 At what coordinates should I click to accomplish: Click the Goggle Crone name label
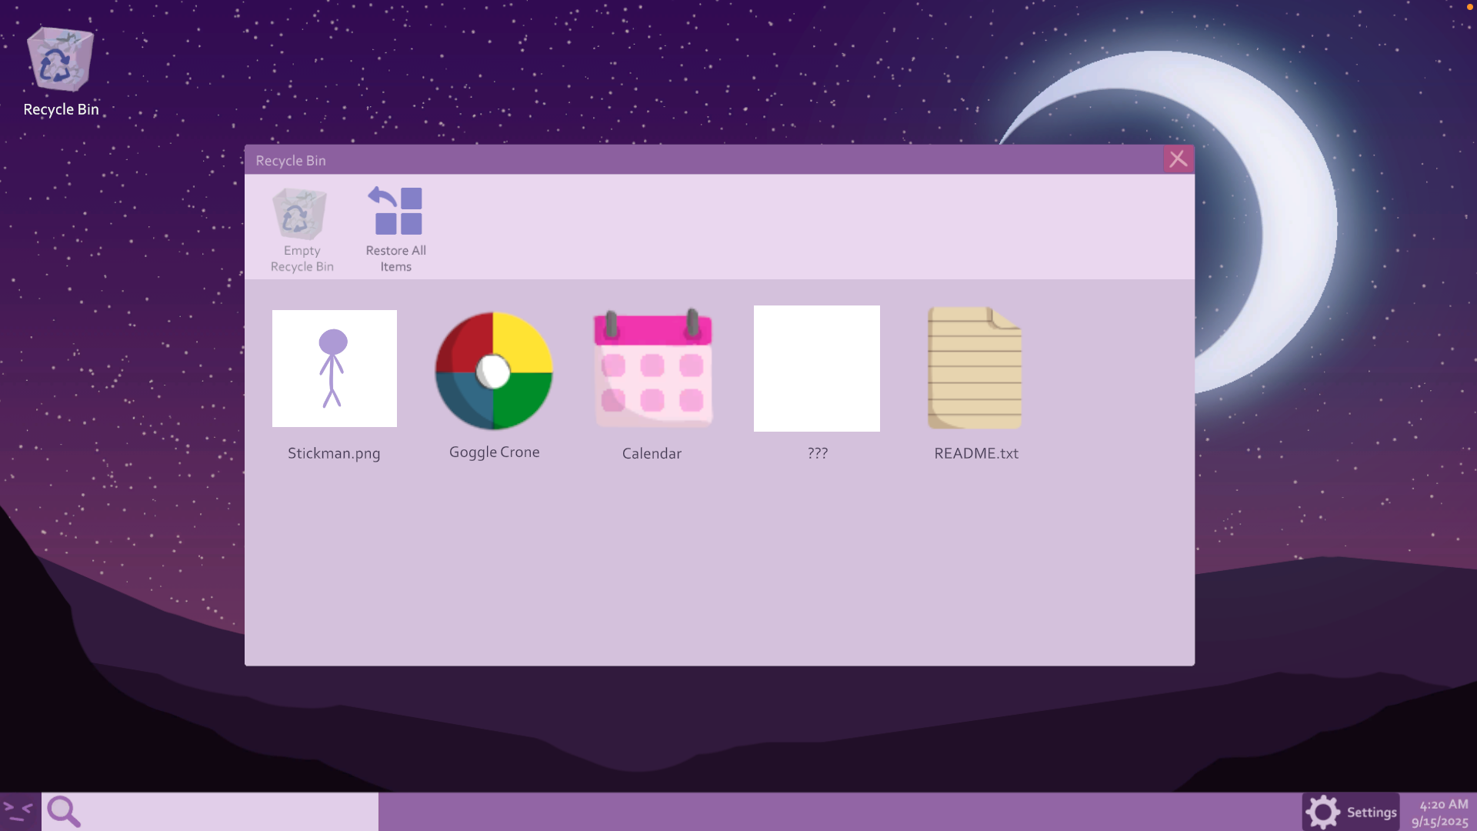(494, 452)
